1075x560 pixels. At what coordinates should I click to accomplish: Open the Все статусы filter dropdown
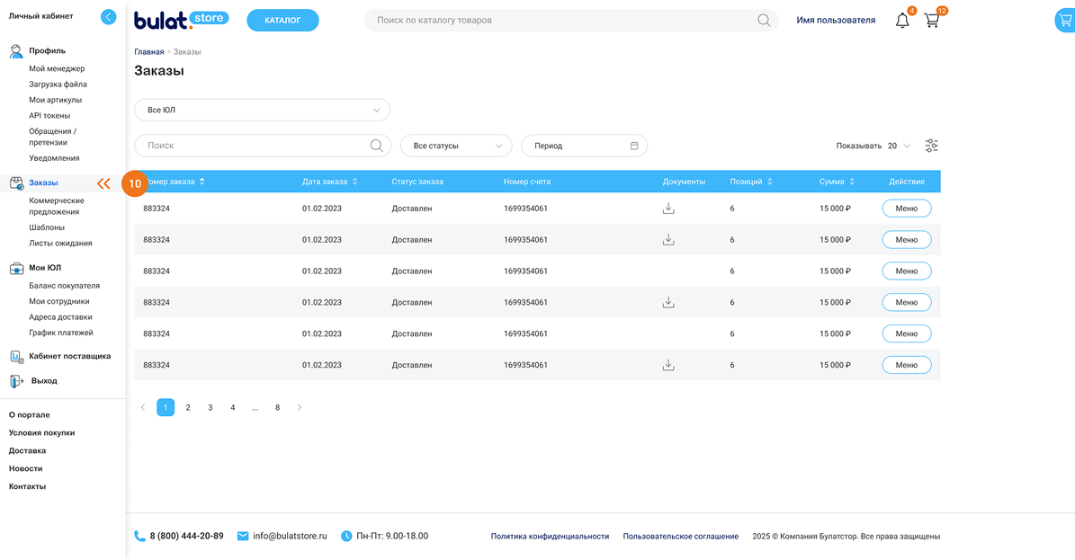(456, 146)
